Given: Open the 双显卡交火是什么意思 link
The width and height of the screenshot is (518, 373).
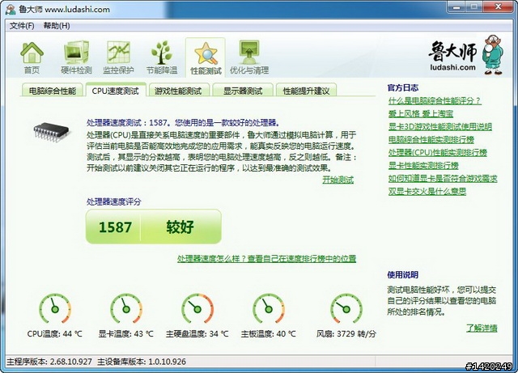Looking at the screenshot, I should coord(427,191).
